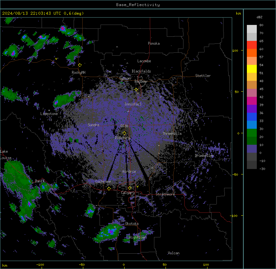The height and width of the screenshot is (269, 276).
Task: Select the dark blue 33-36 dBZ swatch
Action: coord(252,117)
